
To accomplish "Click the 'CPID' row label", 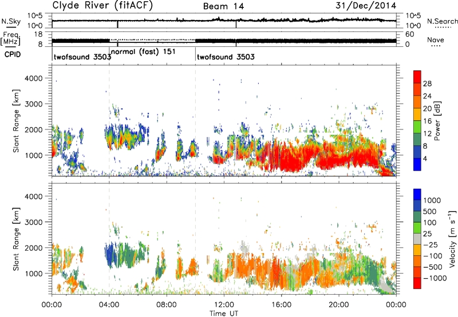I will 13,54.
